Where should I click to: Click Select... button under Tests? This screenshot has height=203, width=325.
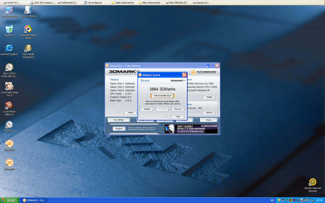tap(131, 113)
